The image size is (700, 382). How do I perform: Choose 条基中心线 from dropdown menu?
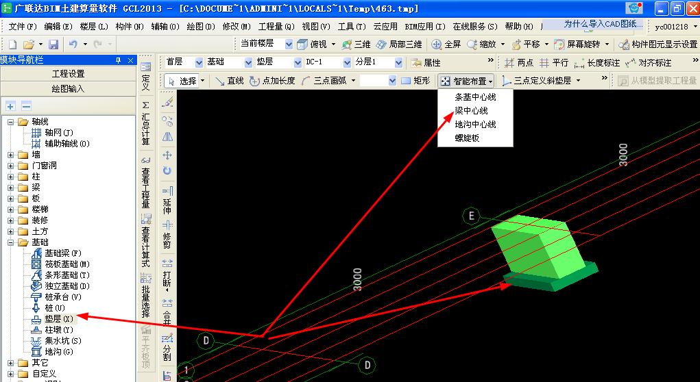475,97
